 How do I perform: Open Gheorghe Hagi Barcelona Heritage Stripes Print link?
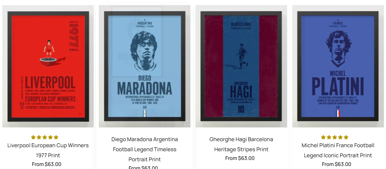click(x=241, y=144)
